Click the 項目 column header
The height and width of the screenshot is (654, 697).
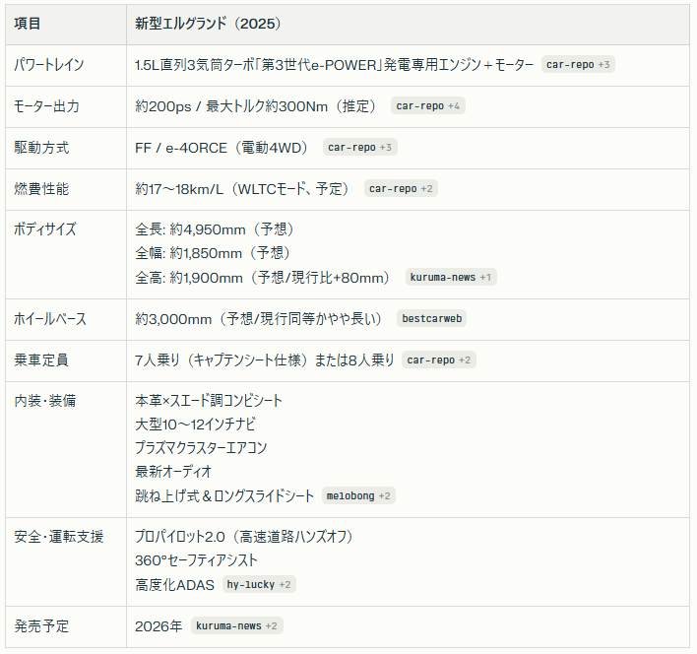coord(29,23)
